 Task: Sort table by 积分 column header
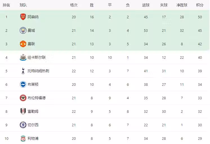coord(200,5)
